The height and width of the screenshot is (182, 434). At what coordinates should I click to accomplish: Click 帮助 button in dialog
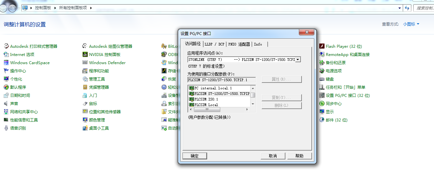click(x=300, y=156)
